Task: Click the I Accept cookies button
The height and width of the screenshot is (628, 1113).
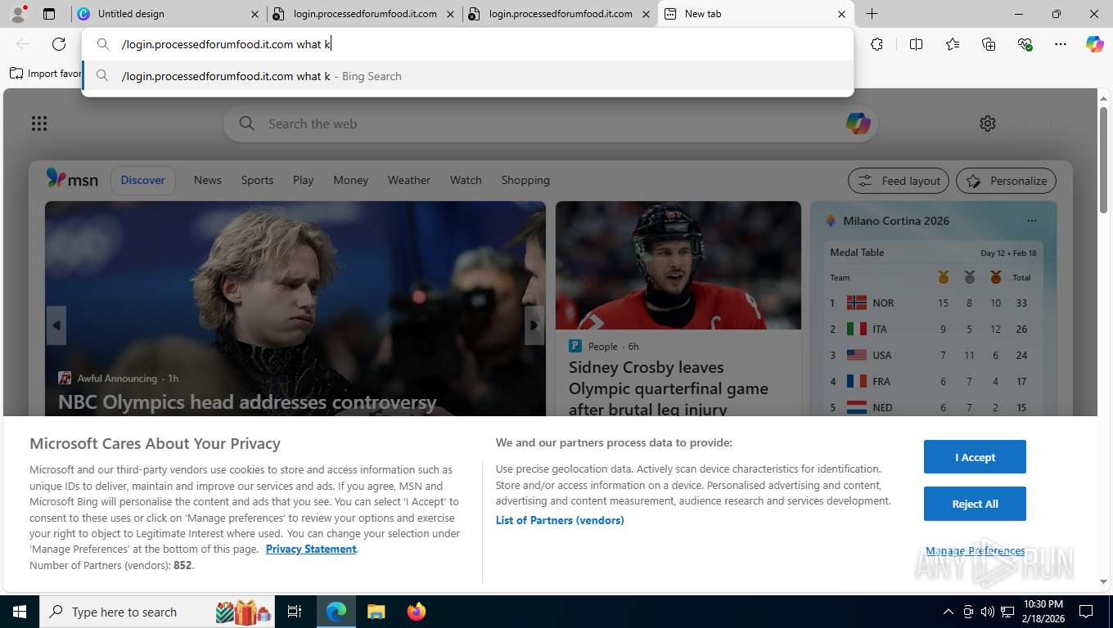Action: tap(975, 457)
